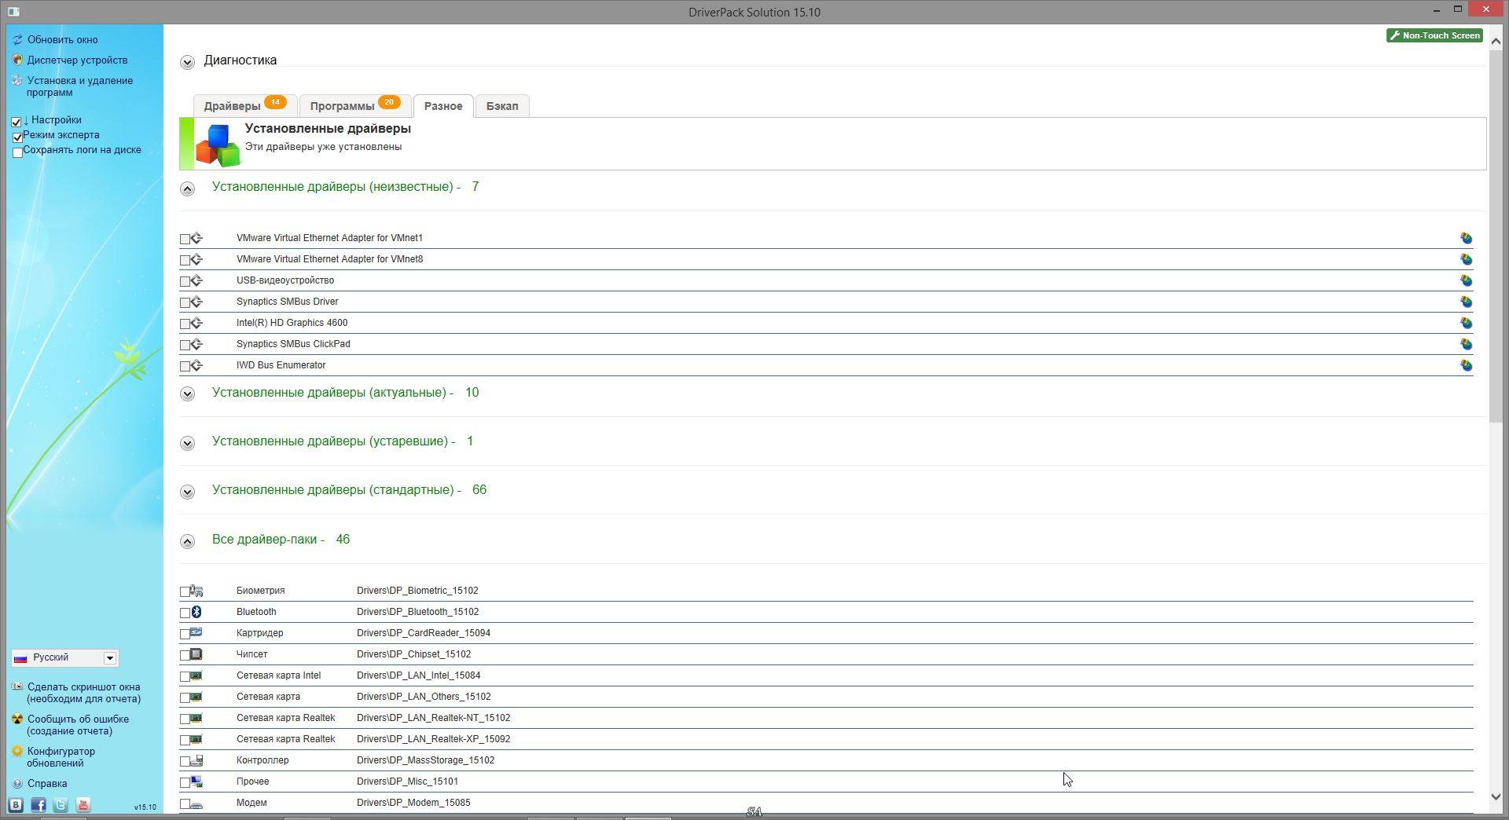
Task: Click the driver arrow icon for IWD Bus Enumerator
Action: click(x=196, y=365)
